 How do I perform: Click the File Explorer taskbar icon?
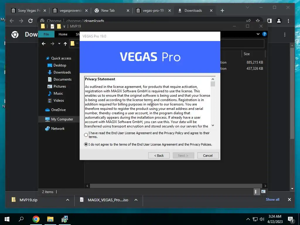pyautogui.click(x=50, y=219)
